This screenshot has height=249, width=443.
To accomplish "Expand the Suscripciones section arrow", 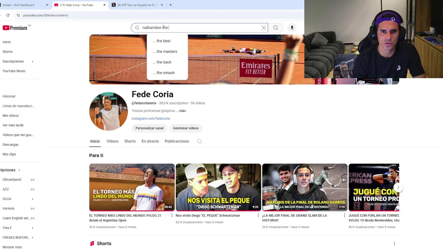I will click(19, 170).
